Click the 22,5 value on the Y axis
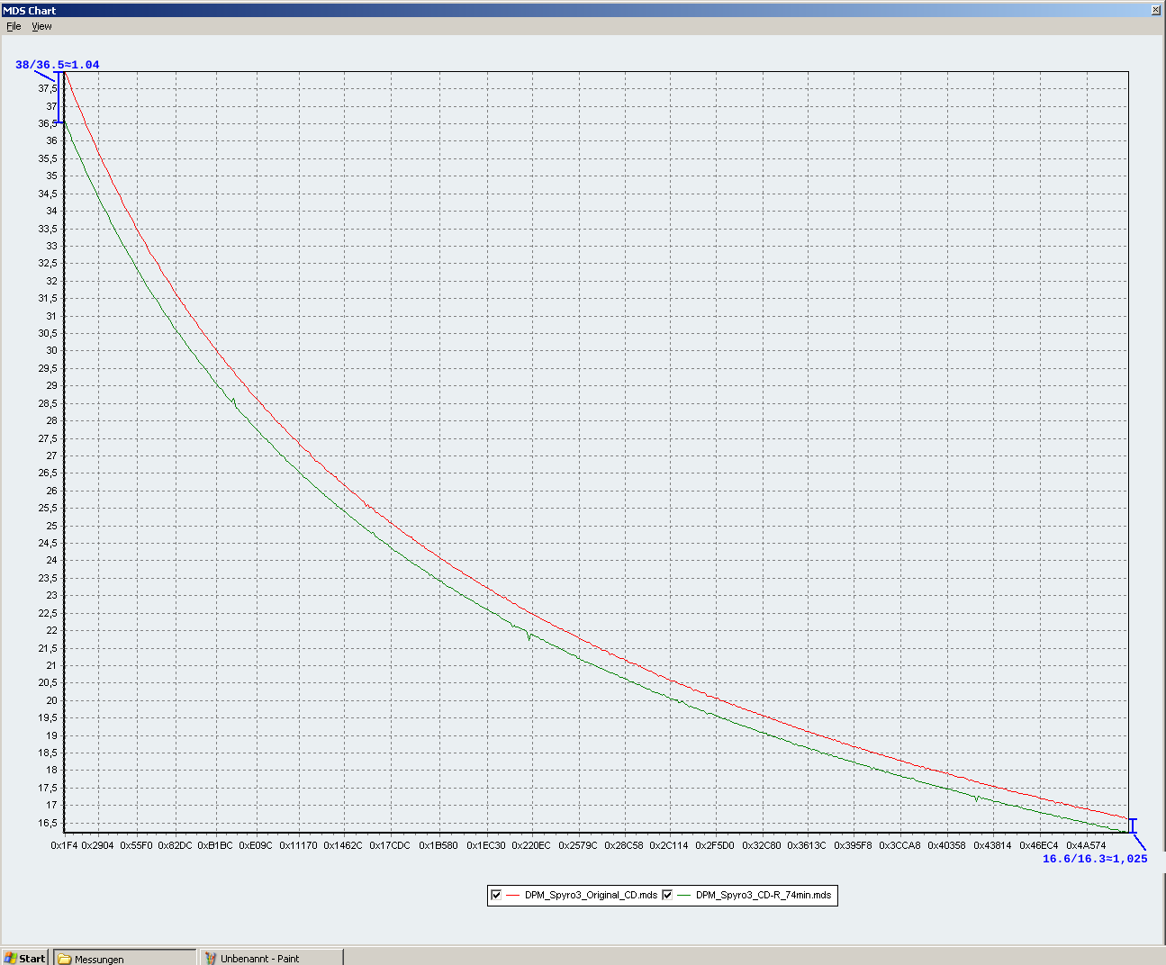Screen dimensions: 1166x965 (48, 613)
